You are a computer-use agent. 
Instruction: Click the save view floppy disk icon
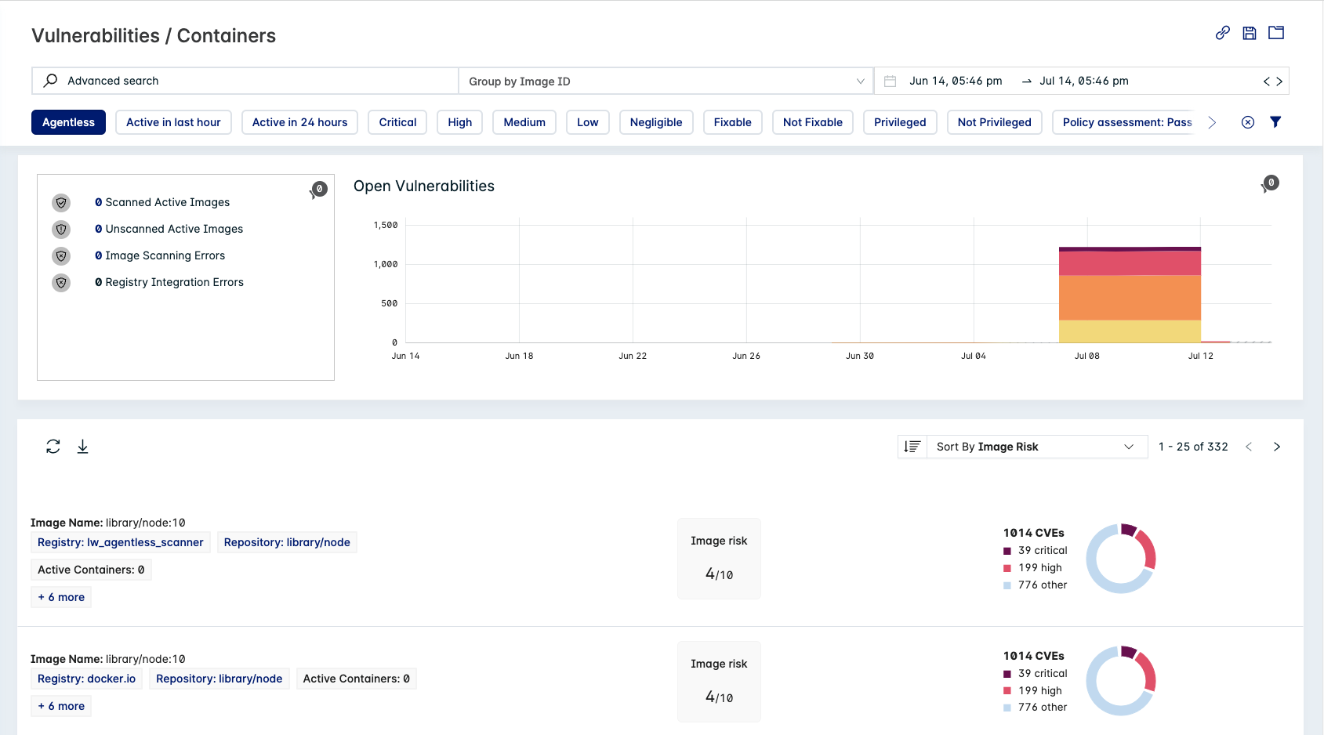coord(1249,33)
